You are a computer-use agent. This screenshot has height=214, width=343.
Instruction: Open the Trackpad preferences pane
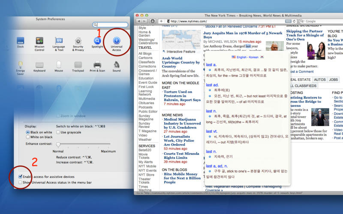point(78,67)
